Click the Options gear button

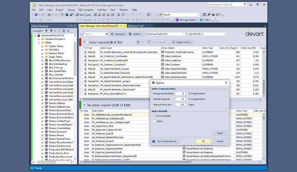[136, 34]
